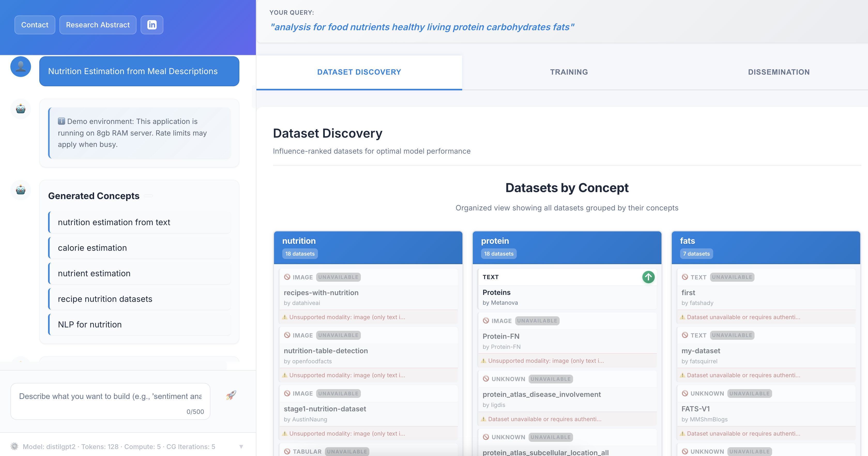Open the LinkedIn icon link
Image resolution: width=868 pixels, height=456 pixels.
click(x=152, y=25)
